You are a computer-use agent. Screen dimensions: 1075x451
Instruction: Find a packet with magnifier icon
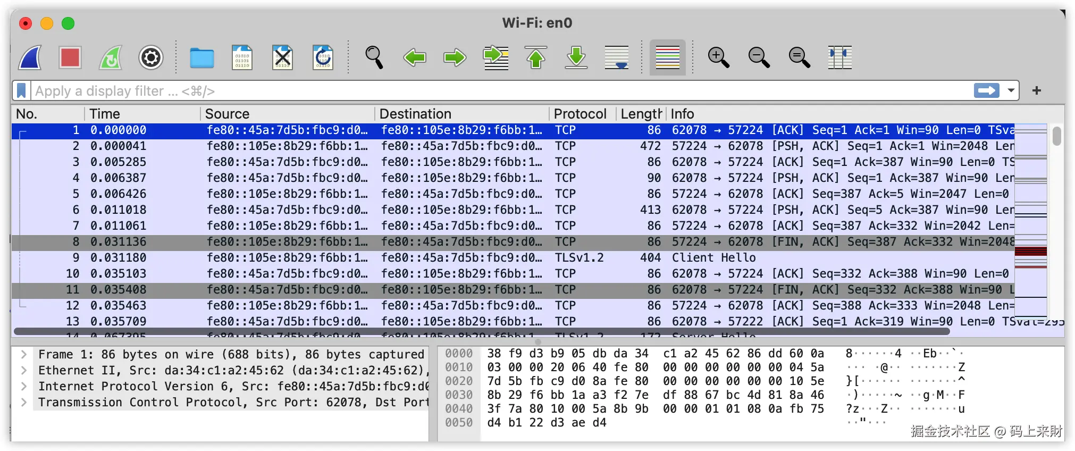374,57
